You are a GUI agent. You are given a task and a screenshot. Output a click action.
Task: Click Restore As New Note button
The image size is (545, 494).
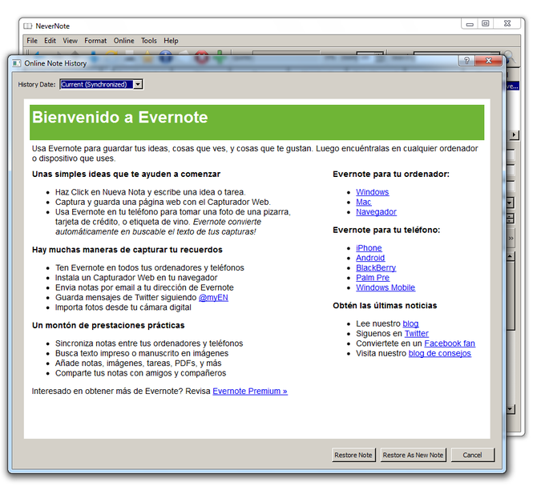pyautogui.click(x=413, y=455)
